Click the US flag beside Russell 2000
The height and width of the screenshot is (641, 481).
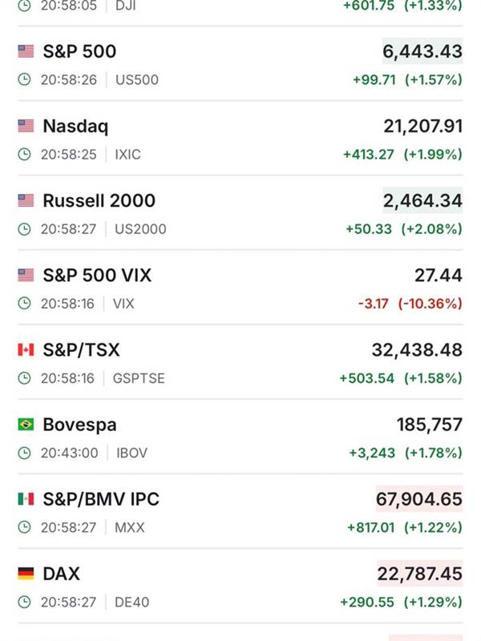[x=26, y=200]
